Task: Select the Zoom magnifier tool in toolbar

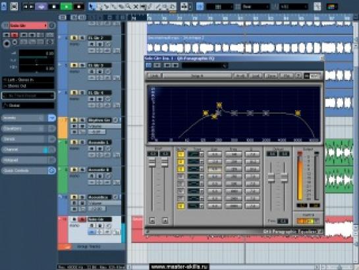Action: pyautogui.click(x=128, y=7)
